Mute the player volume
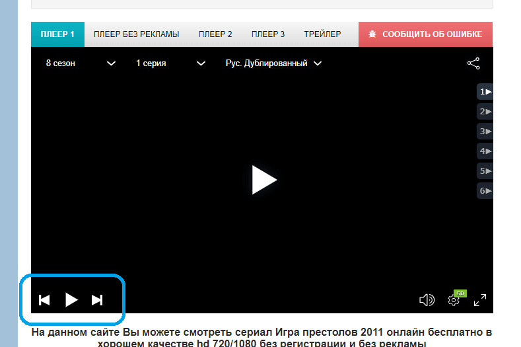The width and height of the screenshot is (521, 347). coord(427,300)
